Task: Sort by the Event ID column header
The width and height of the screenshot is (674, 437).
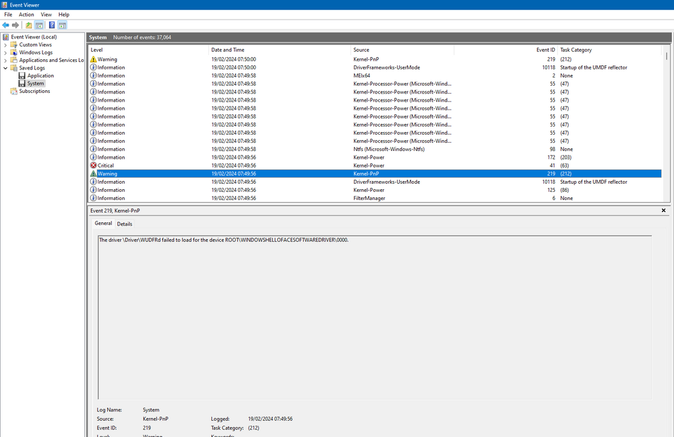Action: click(x=506, y=50)
